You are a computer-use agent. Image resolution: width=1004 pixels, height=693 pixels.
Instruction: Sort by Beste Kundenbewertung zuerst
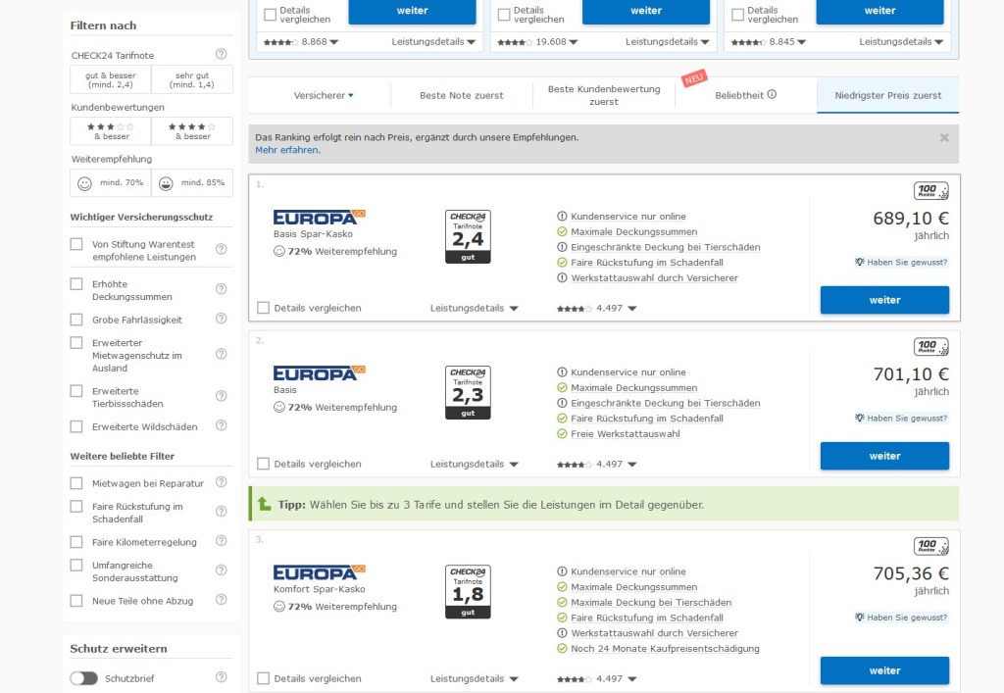604,95
